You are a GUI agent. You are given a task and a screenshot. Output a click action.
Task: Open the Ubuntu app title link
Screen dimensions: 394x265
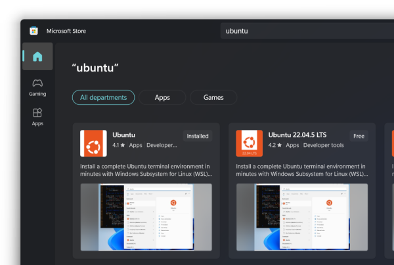coord(124,134)
